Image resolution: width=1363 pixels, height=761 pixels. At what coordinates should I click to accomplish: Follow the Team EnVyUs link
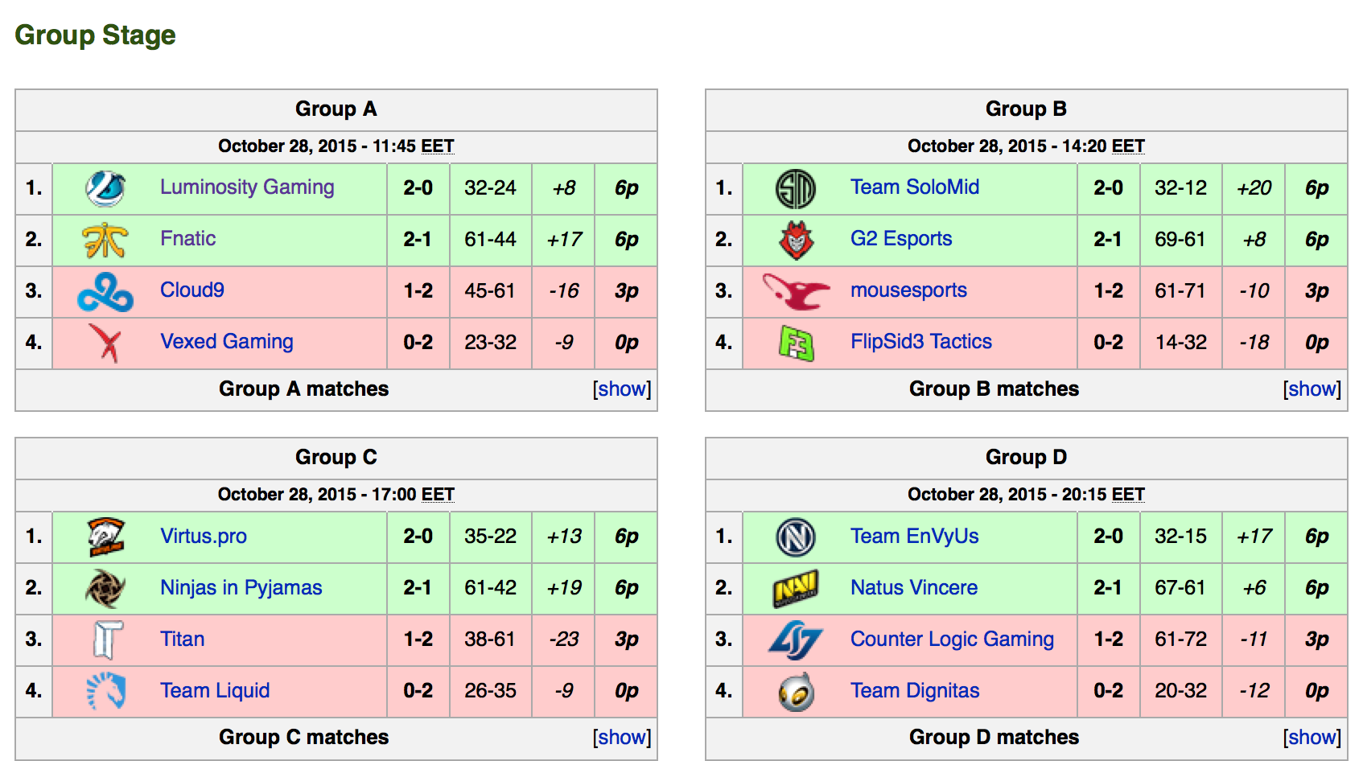click(915, 537)
